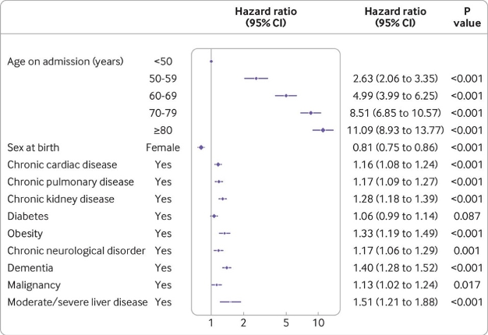Click the ≥80 age group data point
Screen dimensions: 488x335
tap(323, 130)
